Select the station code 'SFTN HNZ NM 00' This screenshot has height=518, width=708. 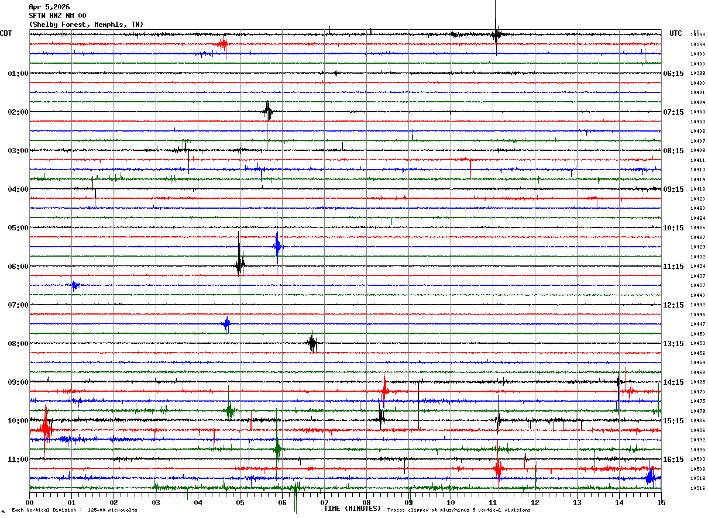pos(57,16)
